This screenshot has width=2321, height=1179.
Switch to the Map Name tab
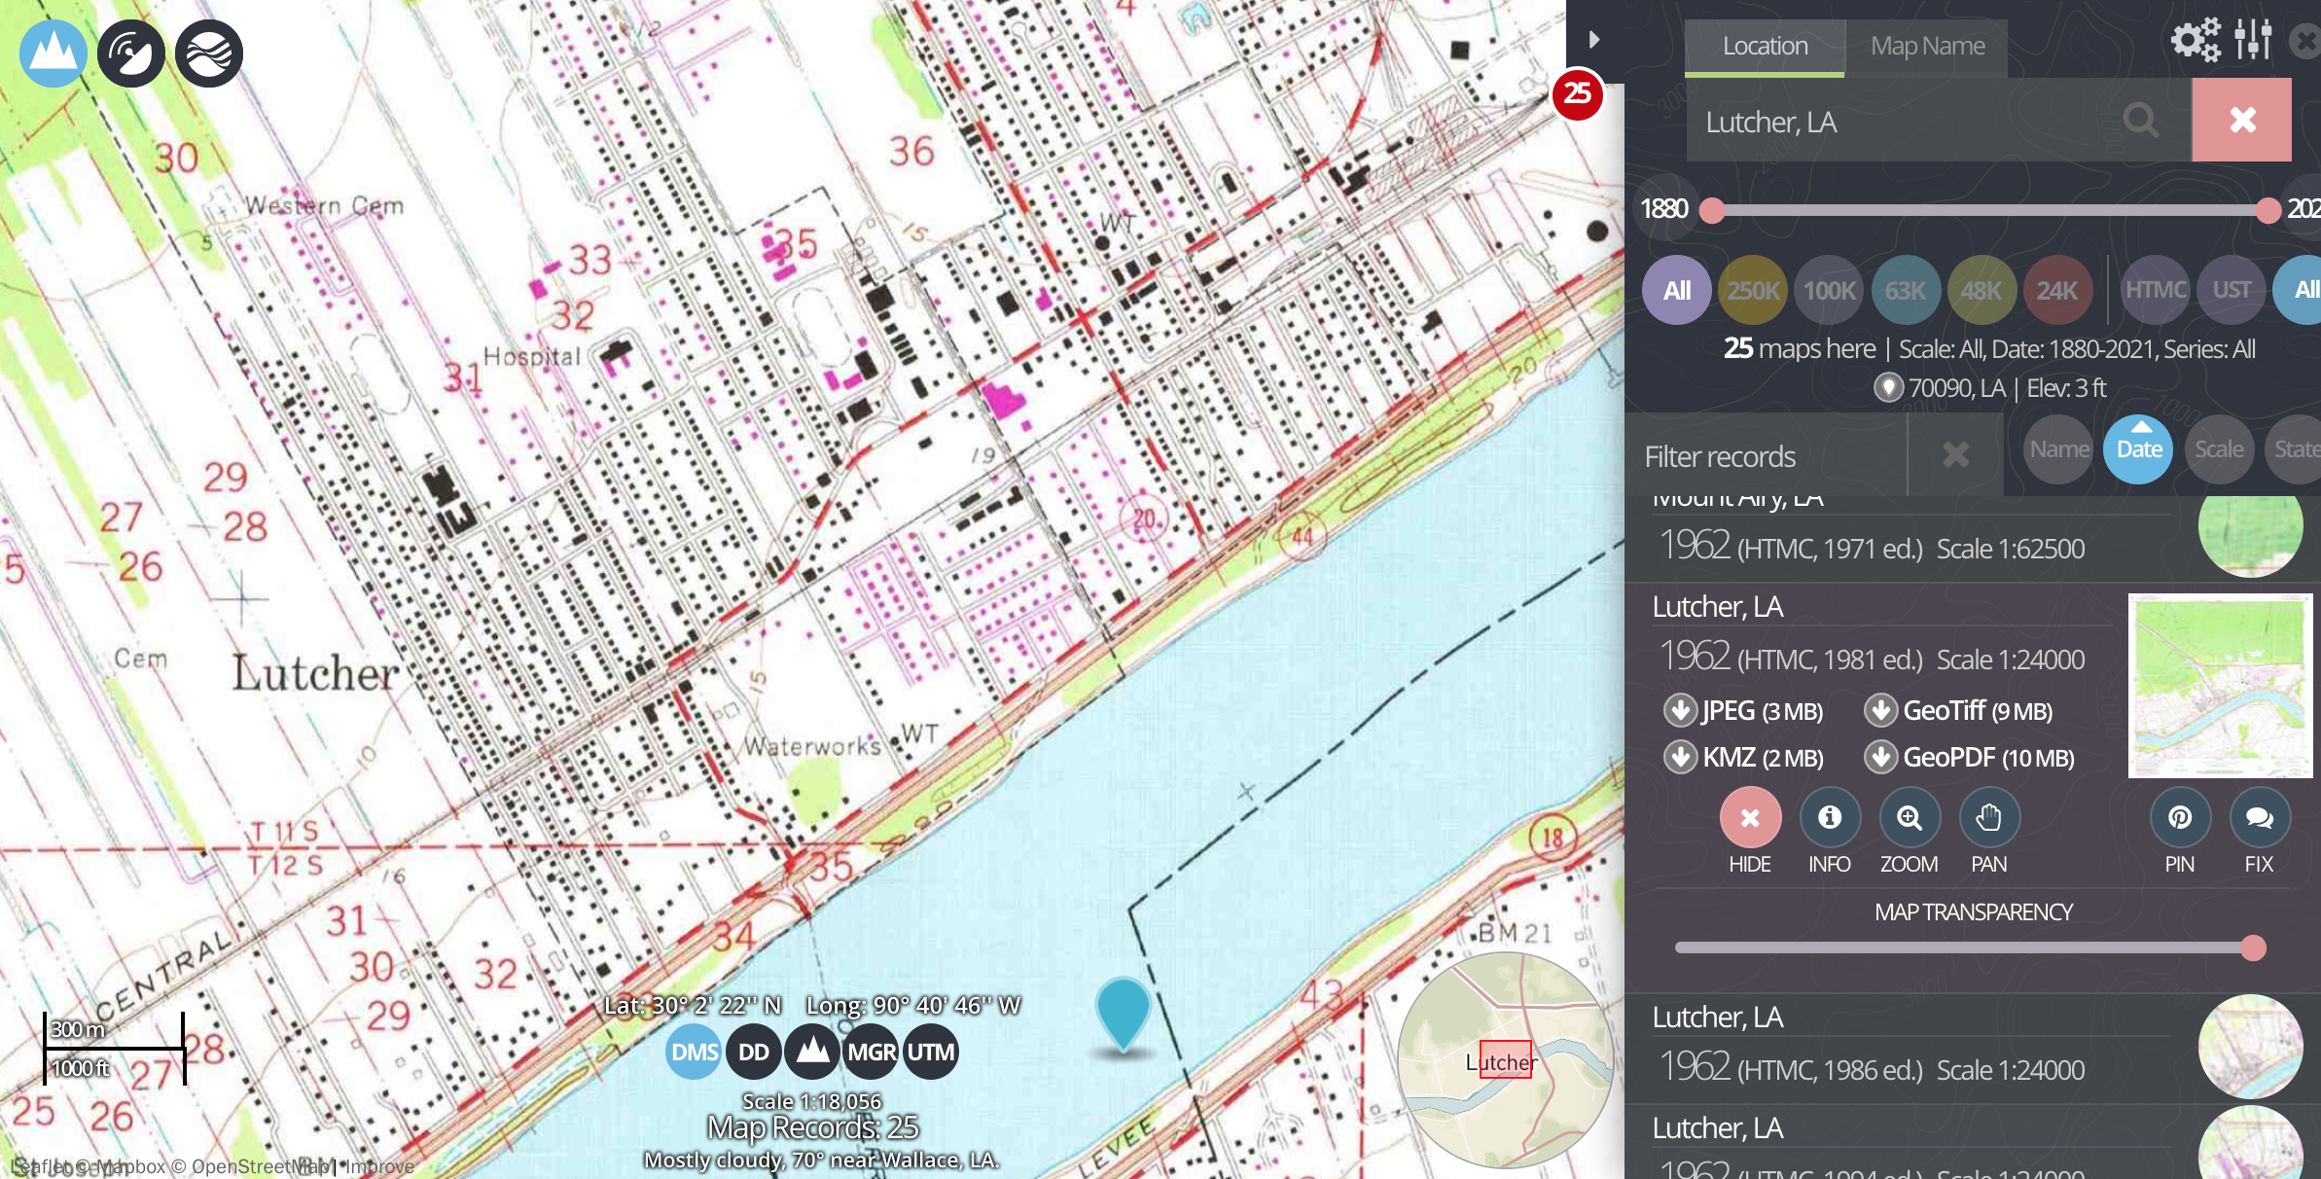click(x=1925, y=46)
